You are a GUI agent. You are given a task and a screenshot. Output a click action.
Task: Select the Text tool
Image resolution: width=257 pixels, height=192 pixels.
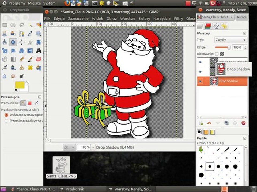click(39, 50)
